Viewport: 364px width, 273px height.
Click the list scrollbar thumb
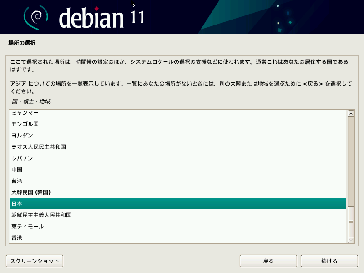(x=351, y=221)
